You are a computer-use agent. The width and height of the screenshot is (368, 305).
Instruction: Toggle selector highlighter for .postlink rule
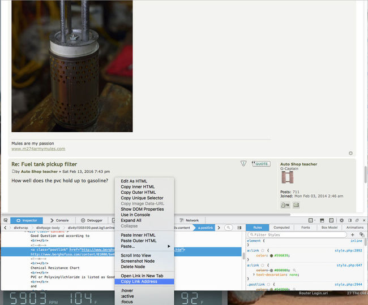268,285
